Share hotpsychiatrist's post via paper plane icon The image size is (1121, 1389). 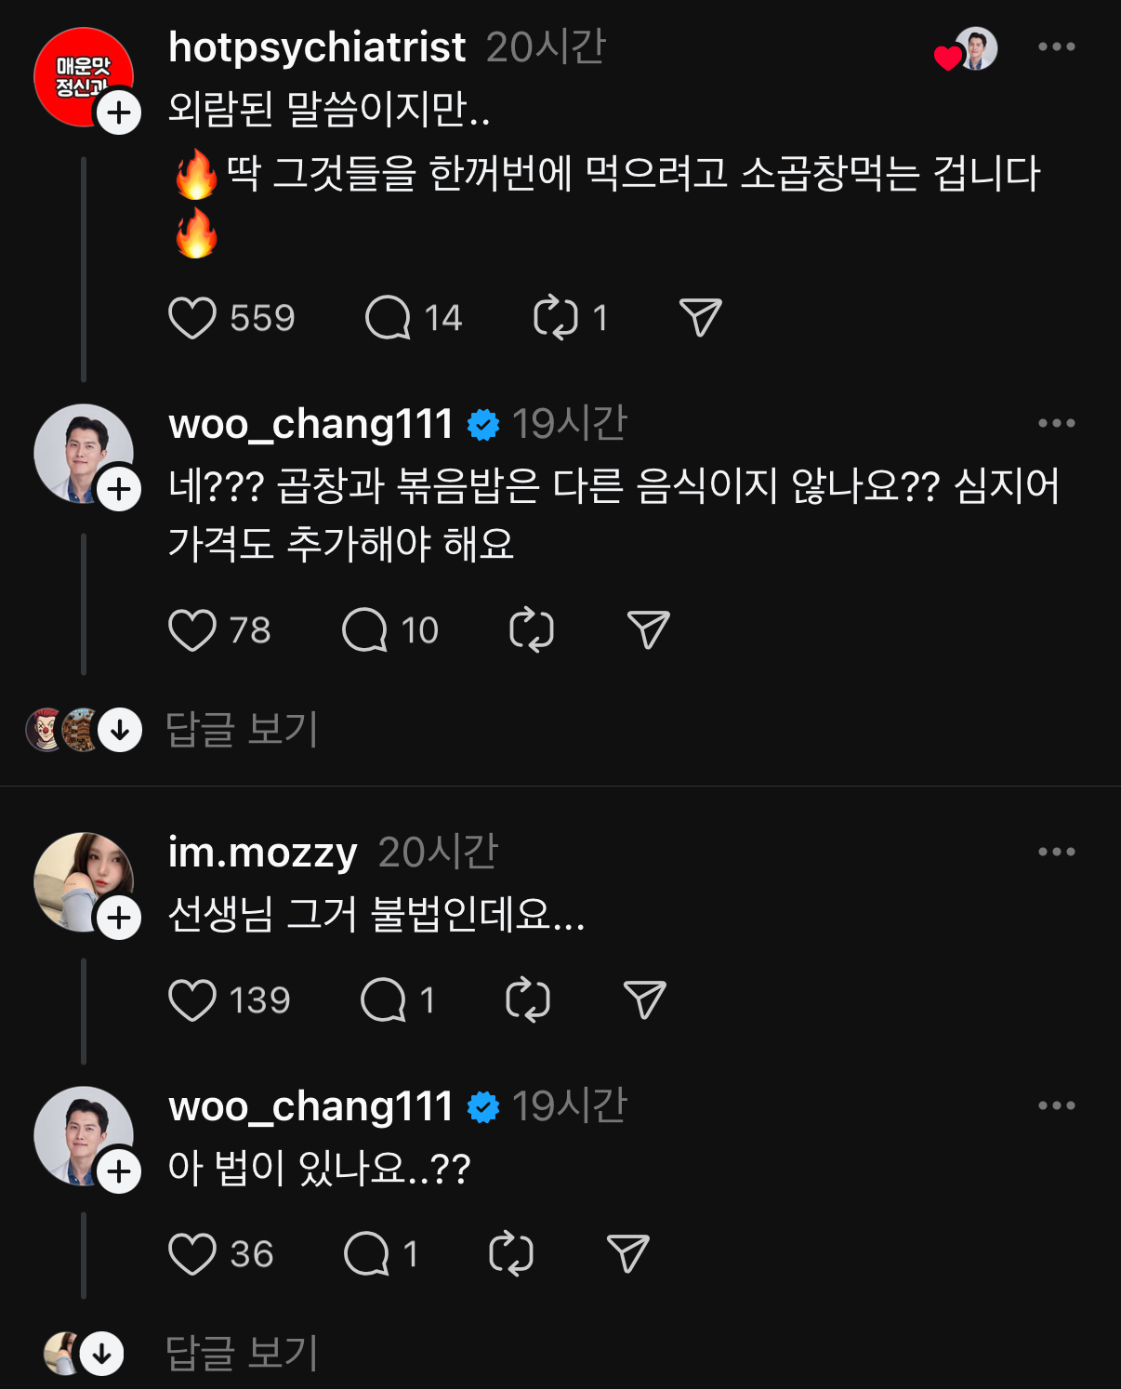[700, 318]
